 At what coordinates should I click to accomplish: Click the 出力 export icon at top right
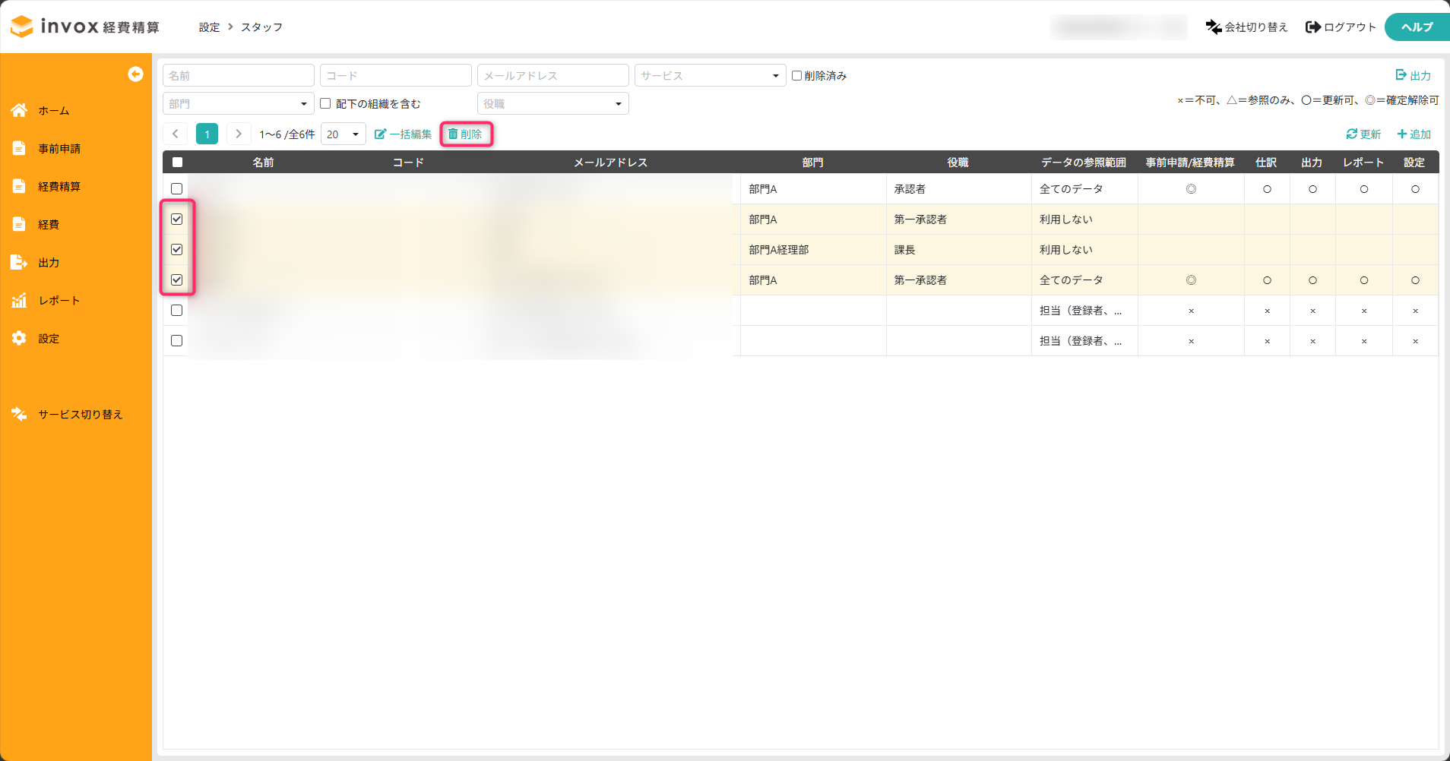[x=1401, y=75]
